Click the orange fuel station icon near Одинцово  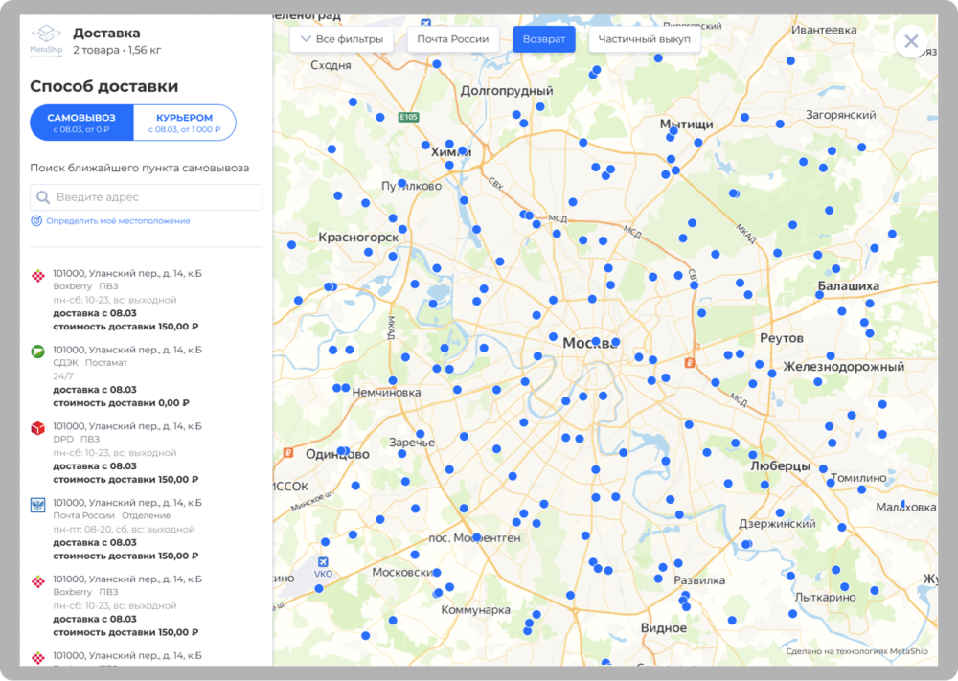click(x=288, y=453)
